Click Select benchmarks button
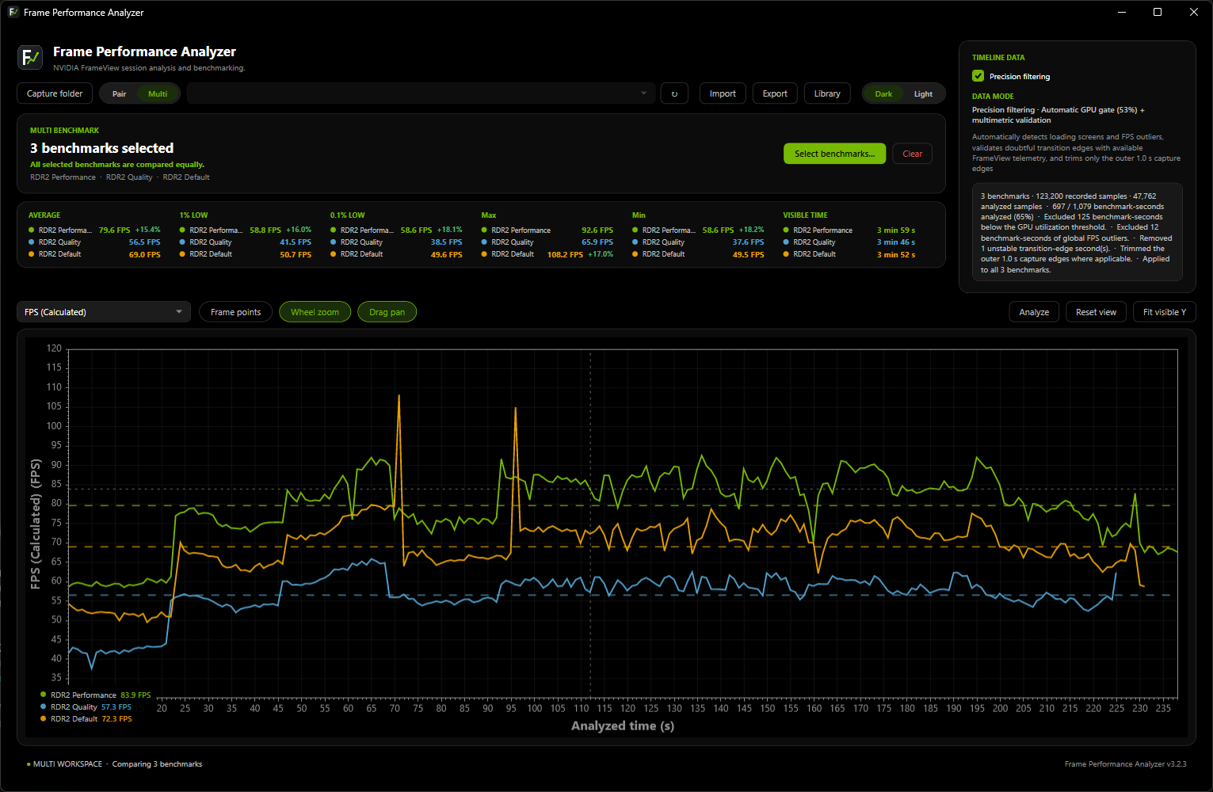1213x792 pixels. [x=834, y=154]
